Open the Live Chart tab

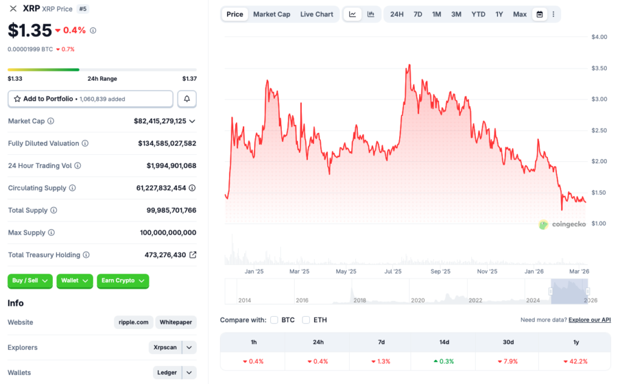[316, 14]
